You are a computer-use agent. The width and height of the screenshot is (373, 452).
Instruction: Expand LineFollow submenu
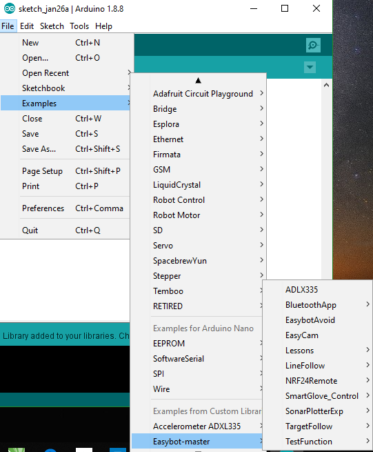318,366
